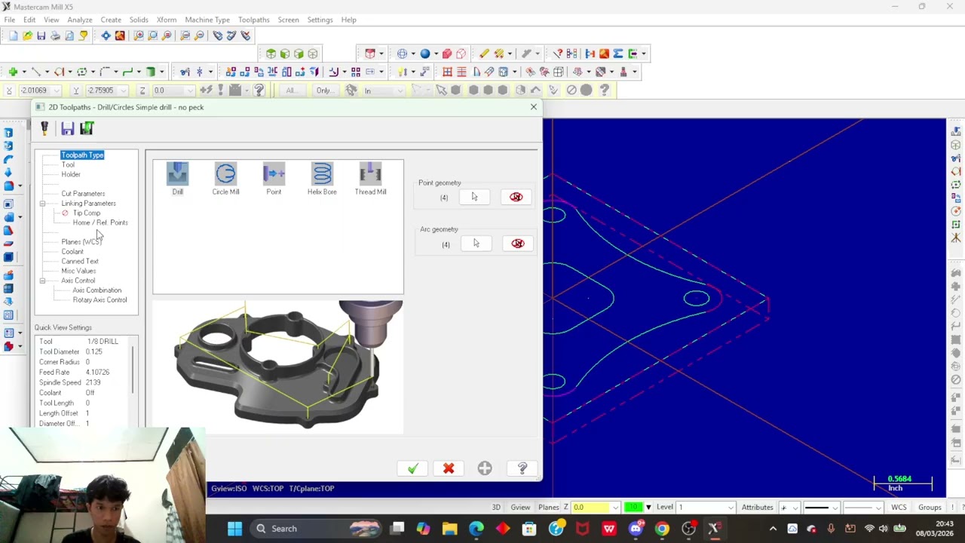965x543 pixels.
Task: Click the Attributes status bar button
Action: [757, 508]
